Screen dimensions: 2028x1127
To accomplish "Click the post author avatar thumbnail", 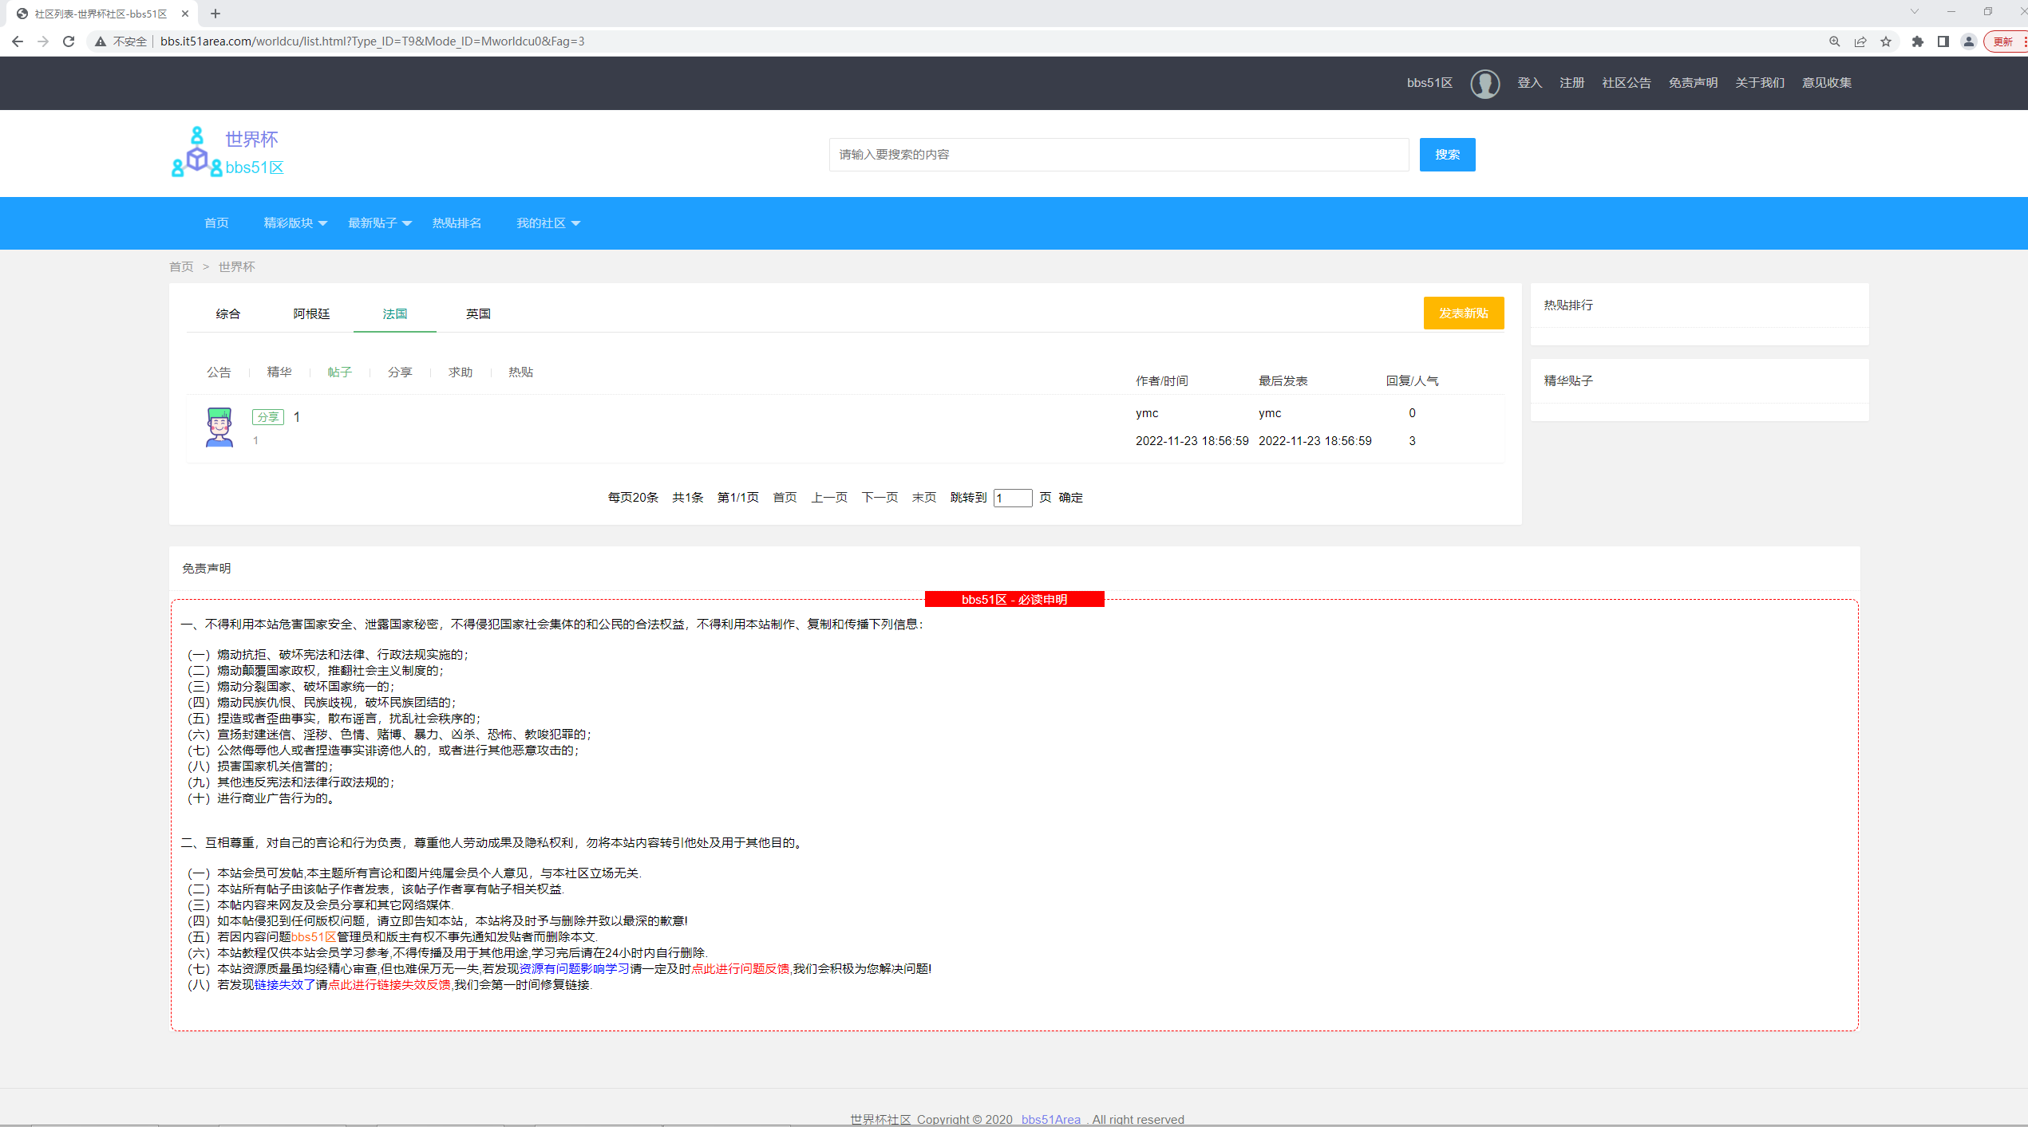I will click(x=219, y=427).
